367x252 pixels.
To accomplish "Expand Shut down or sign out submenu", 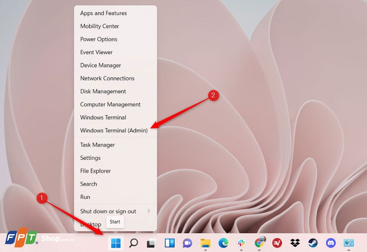I will [x=116, y=211].
